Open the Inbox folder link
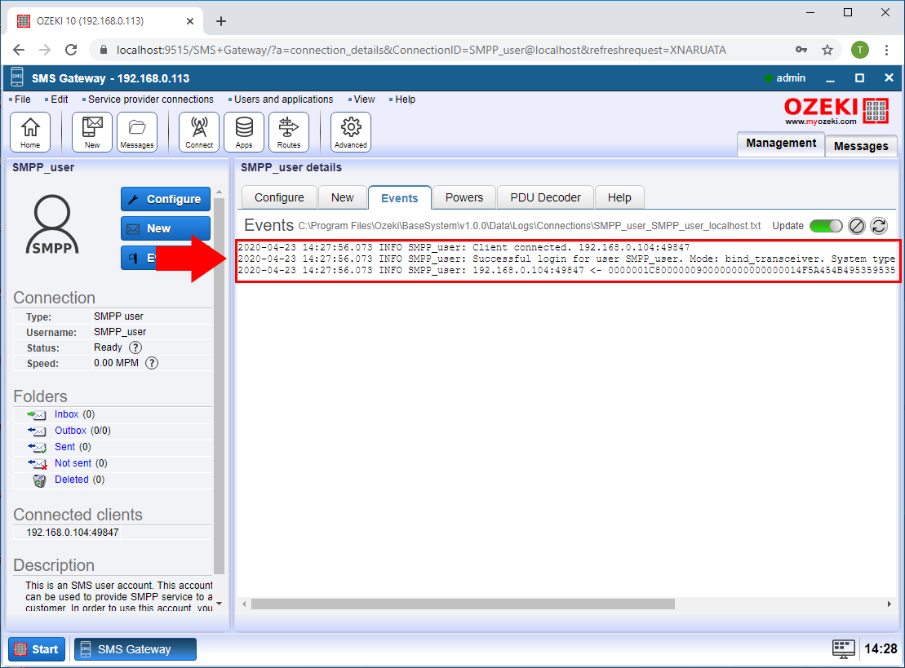 (x=66, y=414)
